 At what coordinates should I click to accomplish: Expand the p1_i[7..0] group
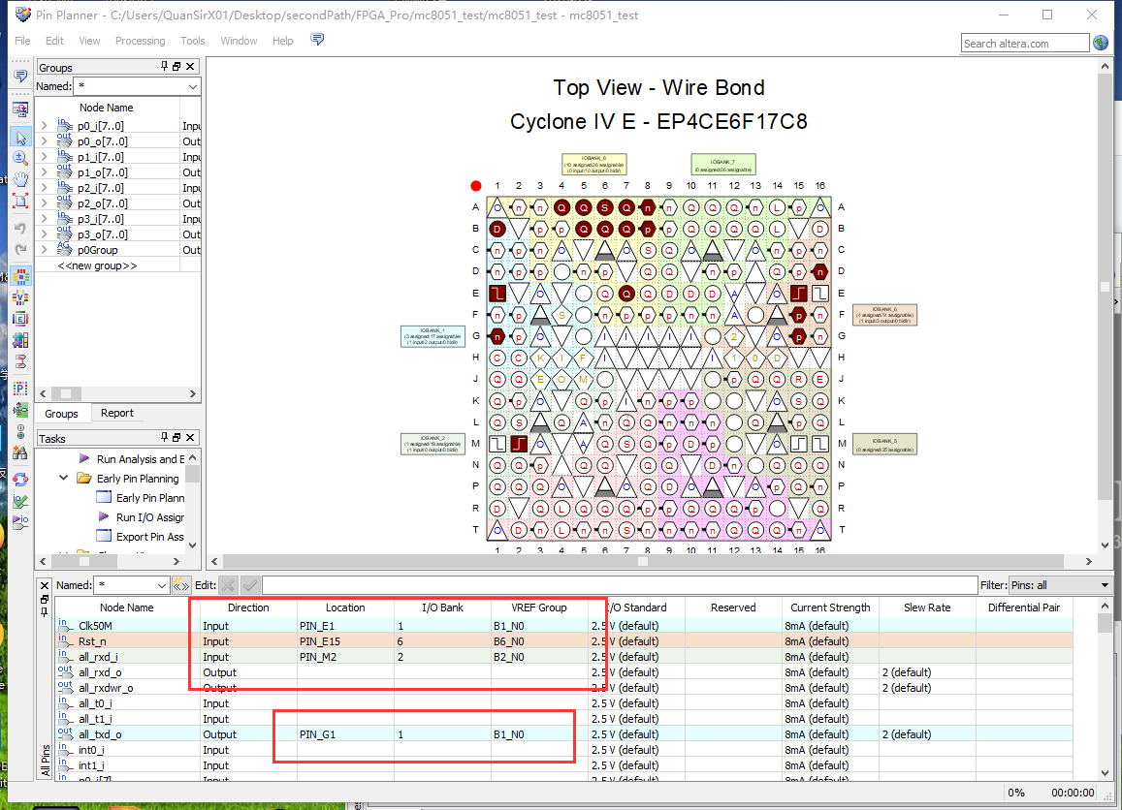45,157
